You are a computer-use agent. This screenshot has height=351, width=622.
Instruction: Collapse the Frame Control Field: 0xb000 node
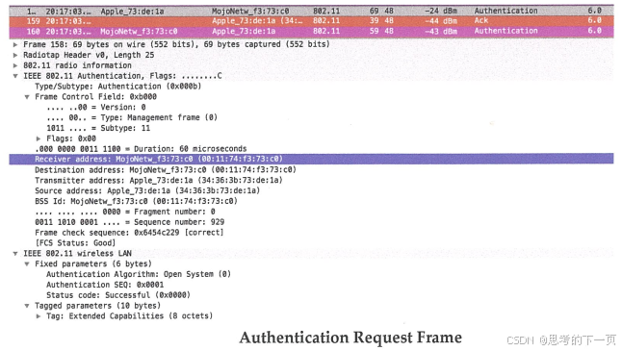coord(27,97)
